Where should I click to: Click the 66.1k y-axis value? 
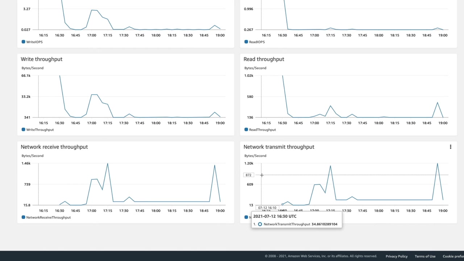[26, 76]
